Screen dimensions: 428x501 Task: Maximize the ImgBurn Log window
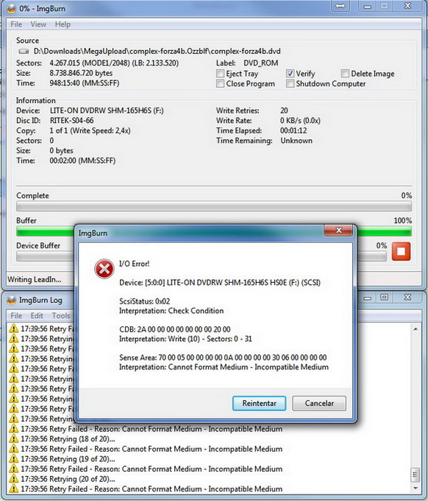[385, 298]
